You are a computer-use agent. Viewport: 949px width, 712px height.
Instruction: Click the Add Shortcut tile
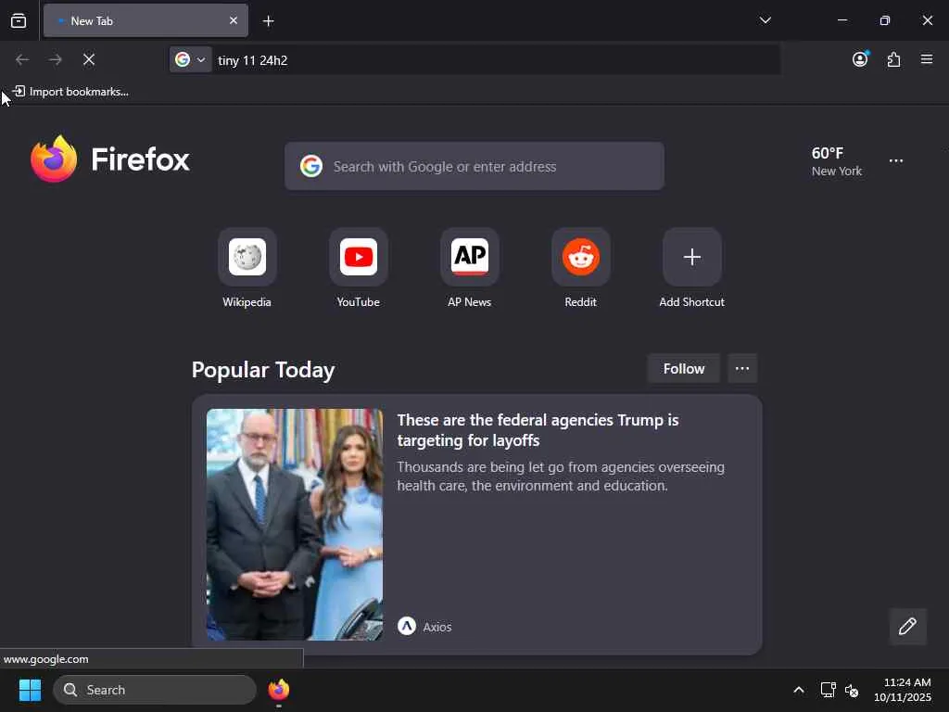click(691, 269)
